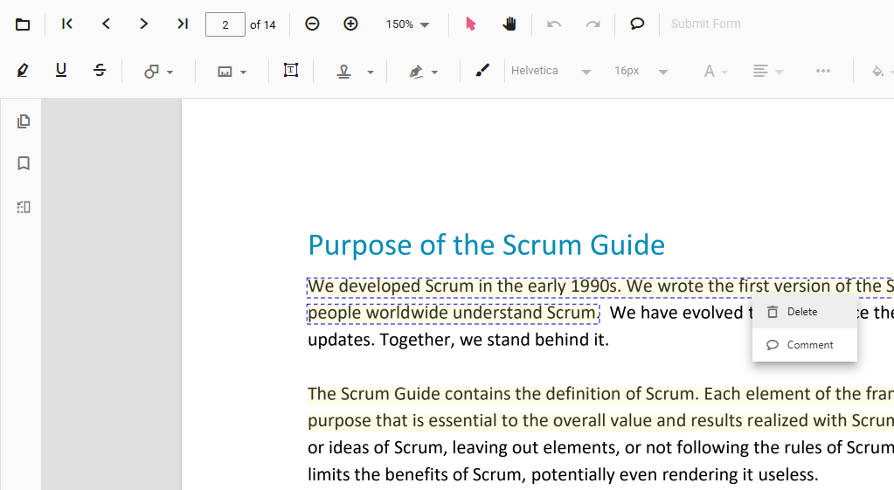Image resolution: width=894 pixels, height=490 pixels.
Task: Open the 150% zoom level dropdown
Action: [x=408, y=24]
